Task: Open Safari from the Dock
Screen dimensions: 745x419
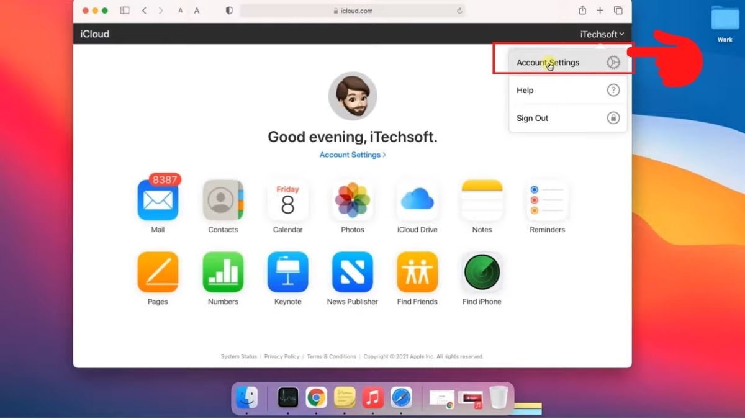Action: 401,397
